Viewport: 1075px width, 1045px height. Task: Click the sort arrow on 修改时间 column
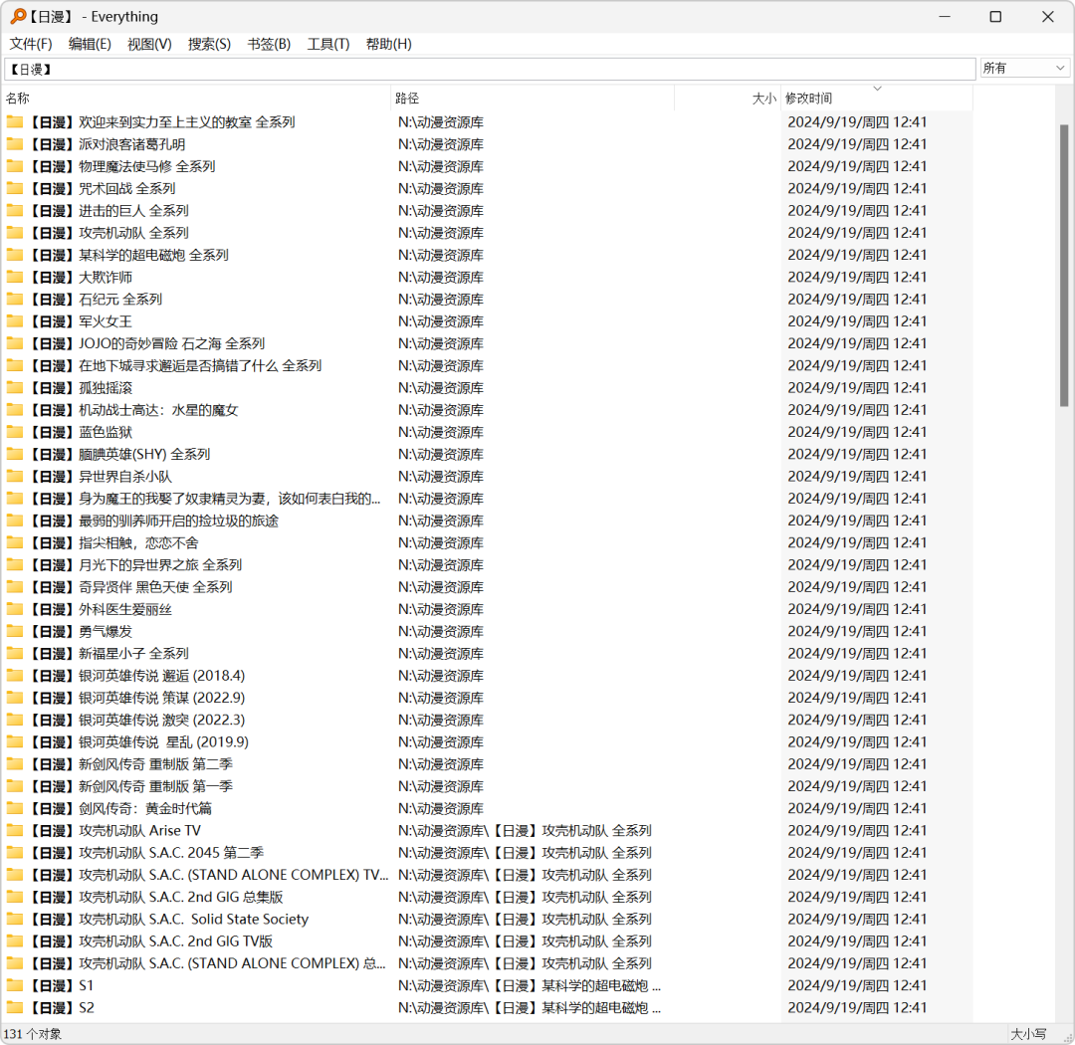tap(877, 89)
